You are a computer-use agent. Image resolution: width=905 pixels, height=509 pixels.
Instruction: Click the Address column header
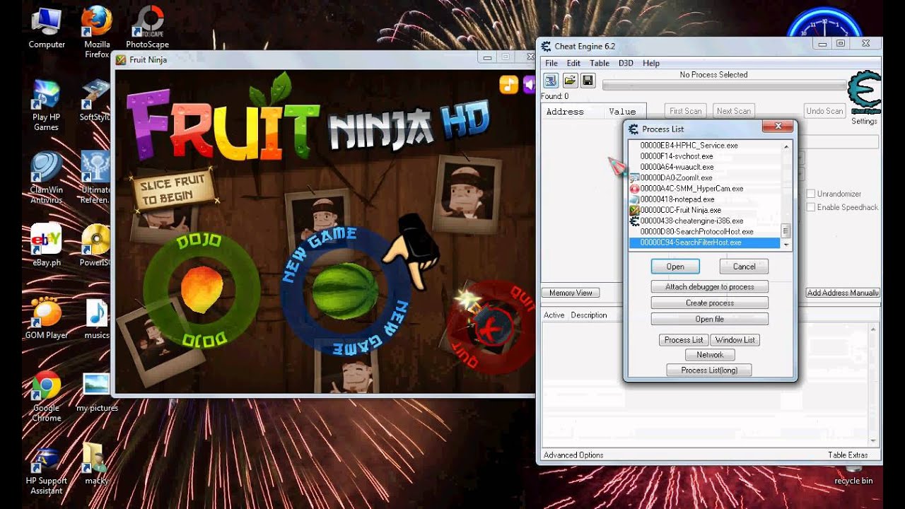pos(573,112)
